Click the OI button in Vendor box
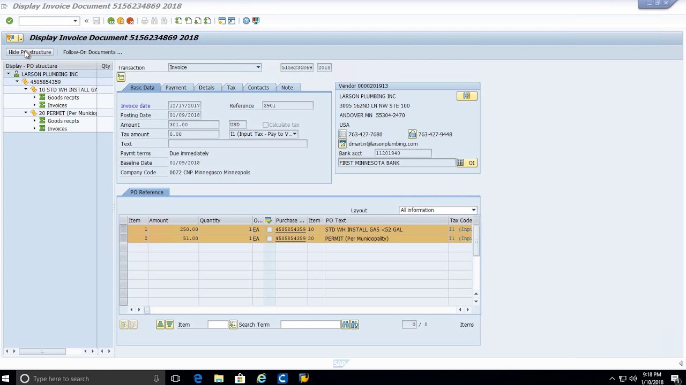This screenshot has height=385, width=686. pos(472,163)
